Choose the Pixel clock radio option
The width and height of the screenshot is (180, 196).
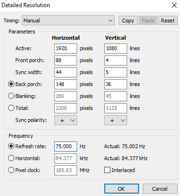pyautogui.click(x=11, y=170)
